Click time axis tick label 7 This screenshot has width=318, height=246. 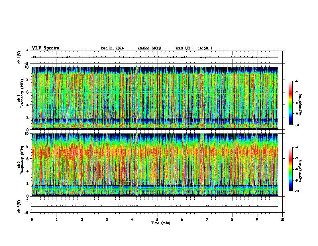point(207,219)
